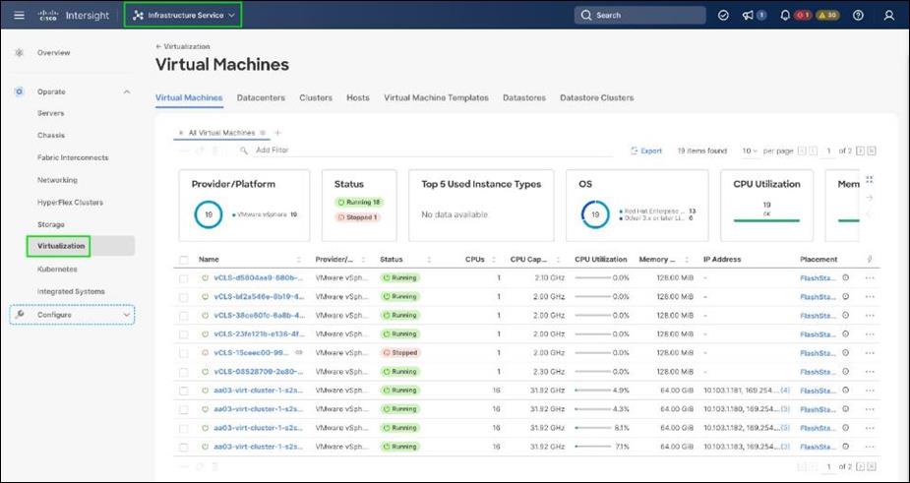Check the box for stopped vCLS-15ceec00 row
Screen dimensions: 910x483
[x=183, y=353]
